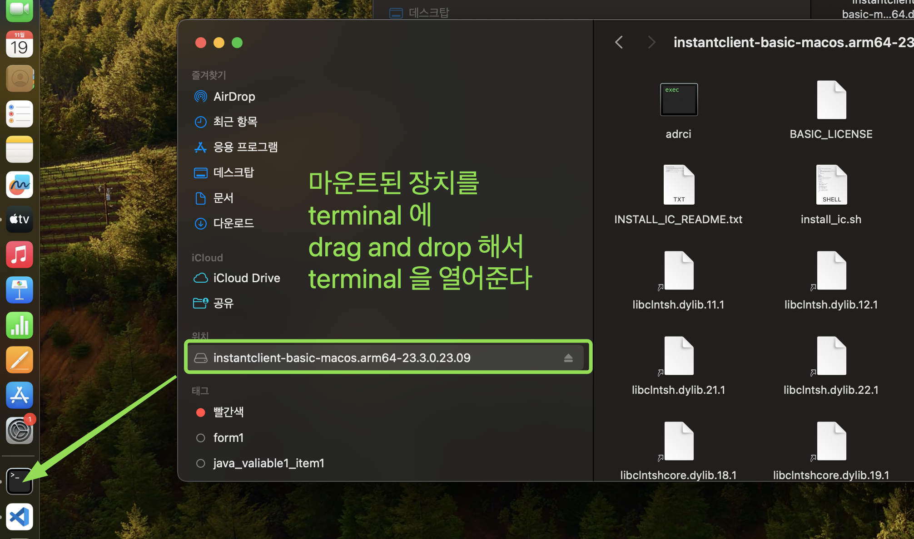Open 최근 항목 in the sidebar
This screenshot has height=539, width=914.
[x=235, y=122]
